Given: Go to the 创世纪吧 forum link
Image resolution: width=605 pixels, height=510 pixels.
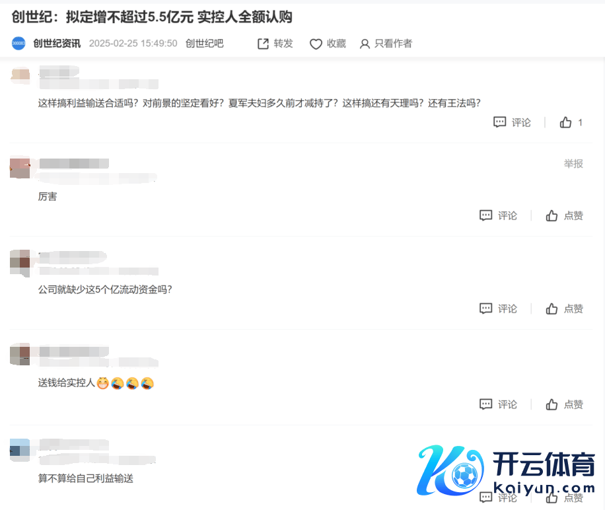Looking at the screenshot, I should [x=205, y=44].
